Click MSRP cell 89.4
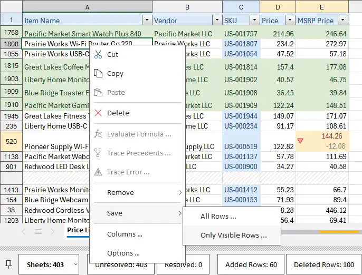The height and width of the screenshot is (275, 362). [322, 200]
